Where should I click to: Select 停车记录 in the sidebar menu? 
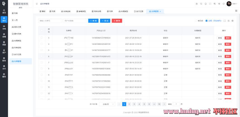[18, 27]
